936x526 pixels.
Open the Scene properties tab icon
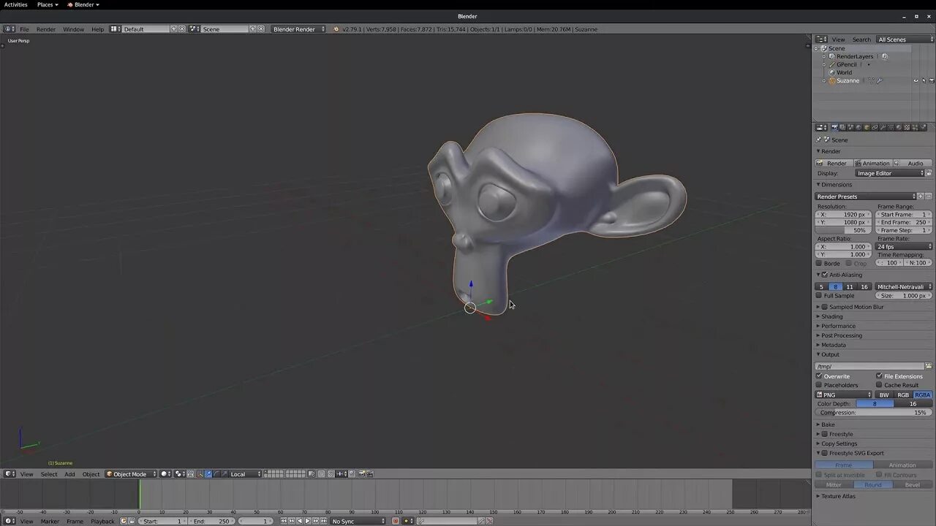tap(850, 128)
